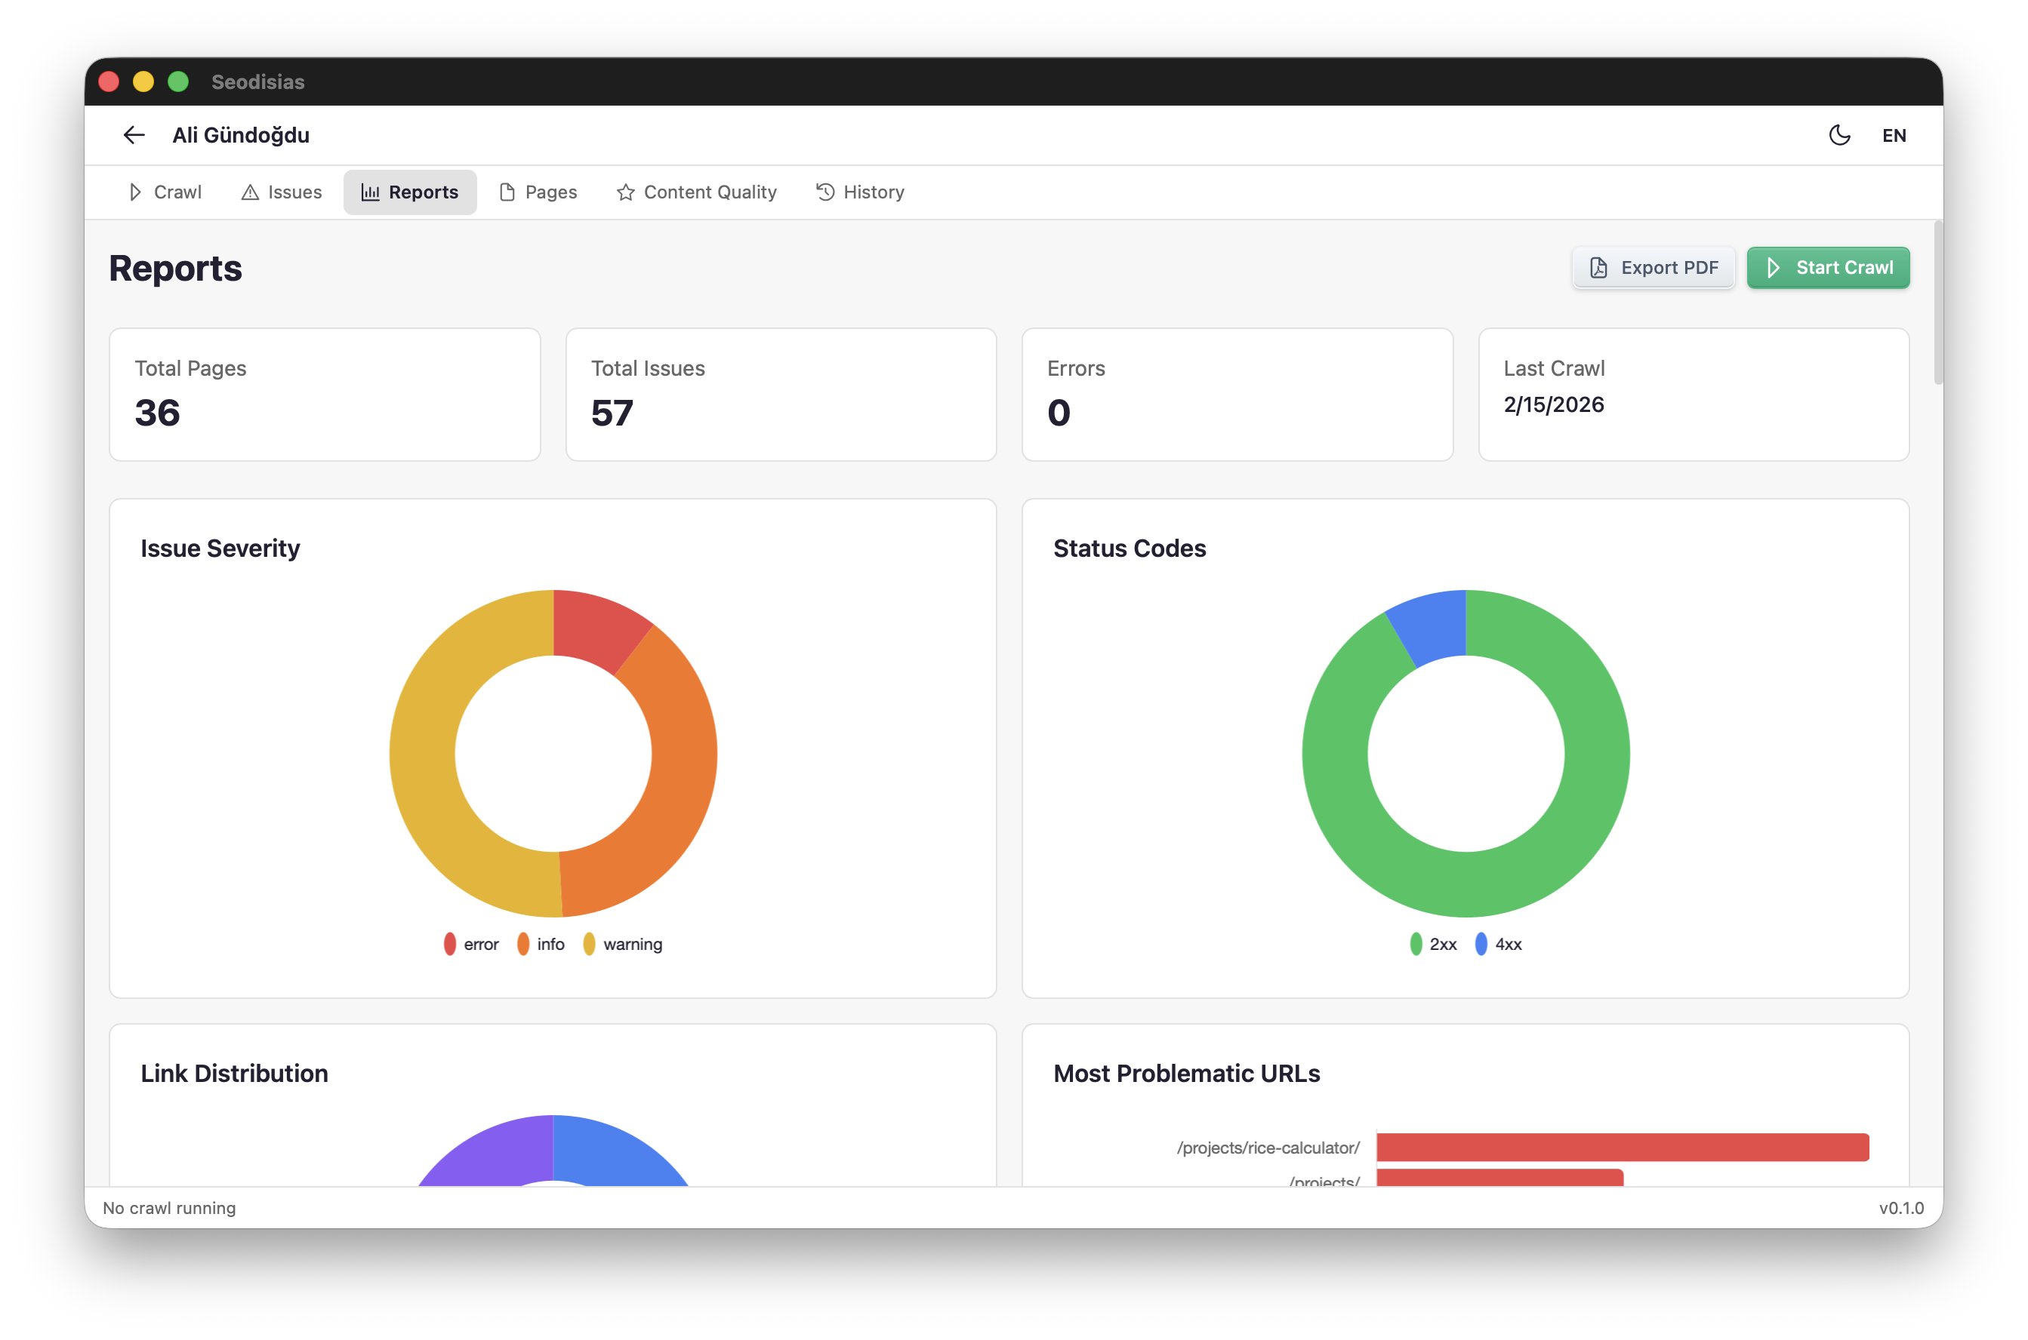Click the Export PDF button

click(1654, 268)
